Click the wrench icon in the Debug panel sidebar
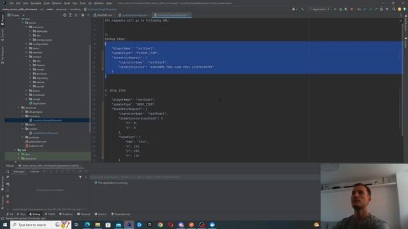Screen dimensions: 408x229 (x=8, y=177)
